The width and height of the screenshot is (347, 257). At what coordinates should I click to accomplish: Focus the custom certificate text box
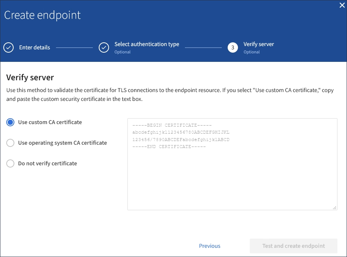[232, 177]
